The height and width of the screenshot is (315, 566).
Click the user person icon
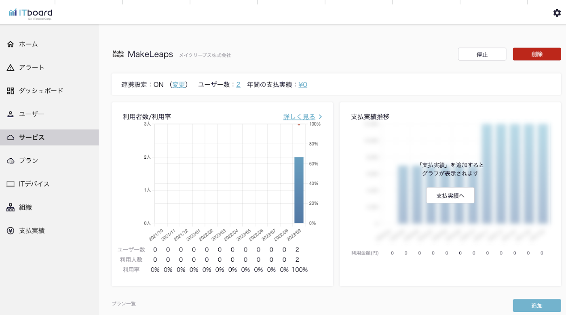pos(11,114)
